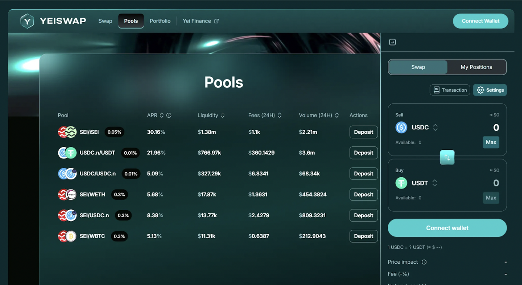The width and height of the screenshot is (522, 285).
Task: Swap sell and buy tokens arrows icon
Action: point(447,157)
